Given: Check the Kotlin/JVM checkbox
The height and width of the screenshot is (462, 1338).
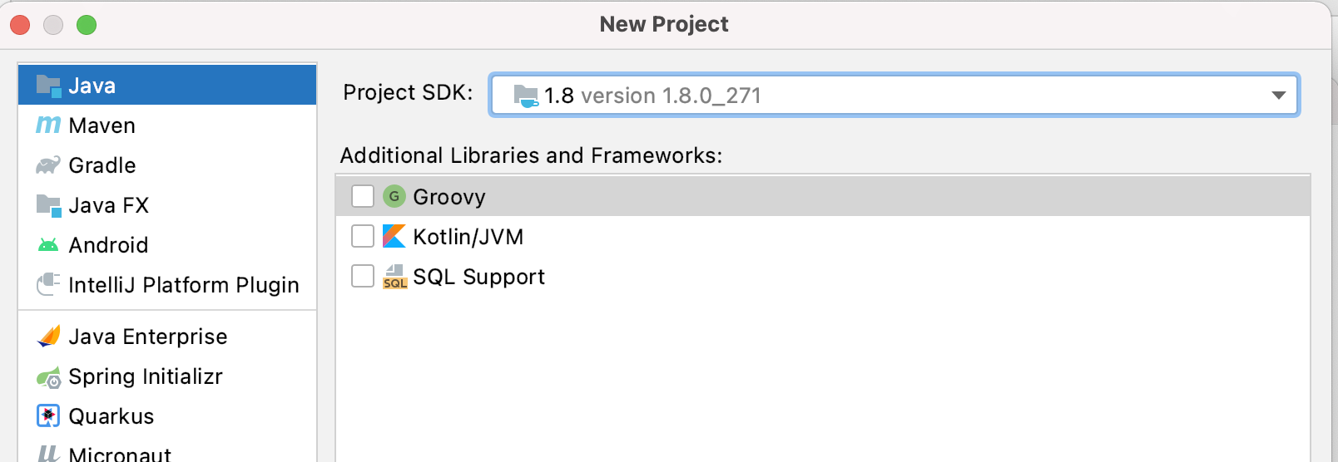Looking at the screenshot, I should [x=363, y=236].
